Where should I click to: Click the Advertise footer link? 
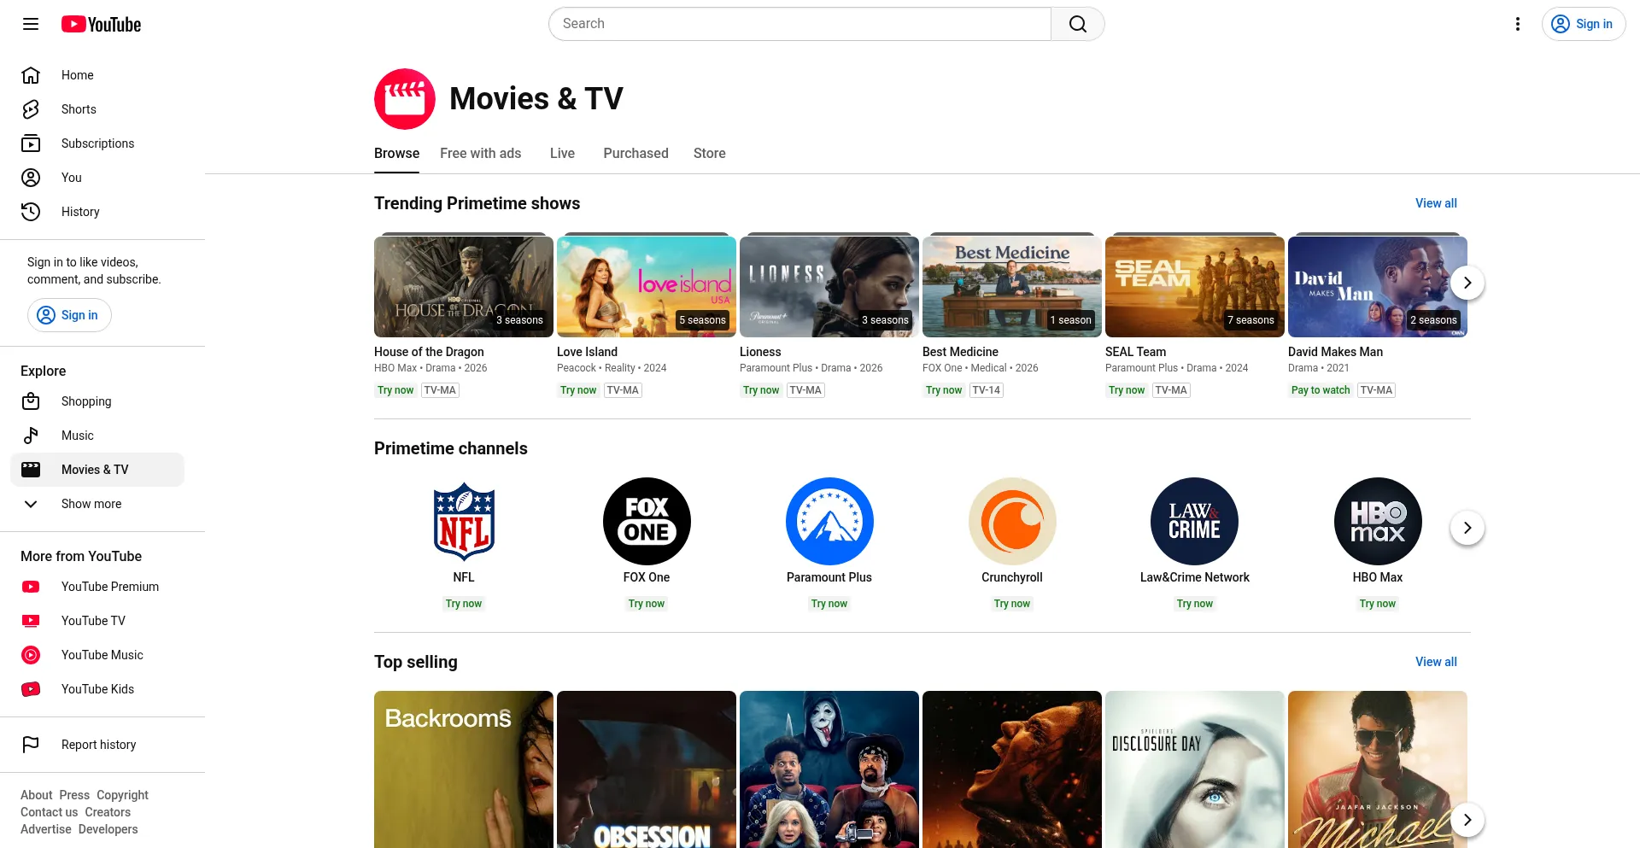click(46, 829)
